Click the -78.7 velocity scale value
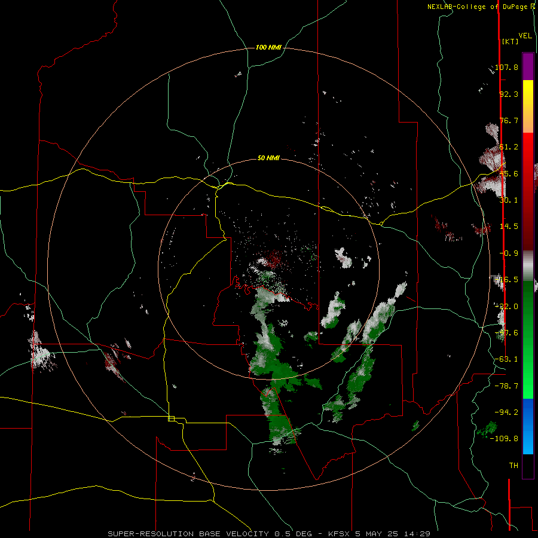The image size is (538, 538). click(506, 386)
